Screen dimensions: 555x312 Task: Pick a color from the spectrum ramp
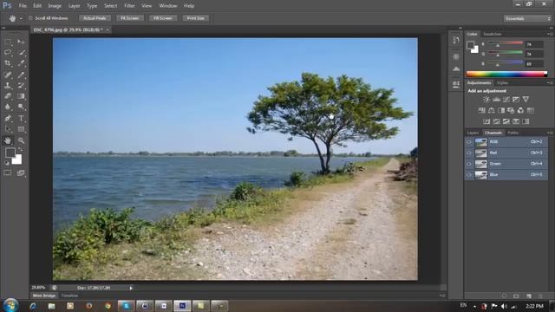506,74
